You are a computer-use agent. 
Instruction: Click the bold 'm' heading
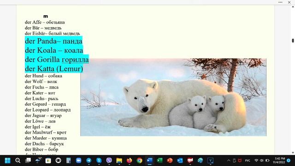(46, 17)
